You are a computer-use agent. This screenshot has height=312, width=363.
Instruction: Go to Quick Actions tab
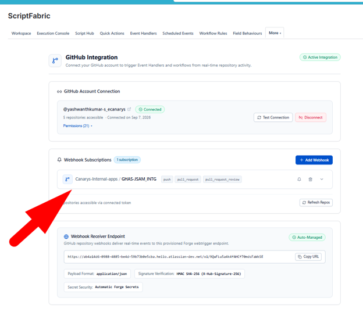[112, 33]
